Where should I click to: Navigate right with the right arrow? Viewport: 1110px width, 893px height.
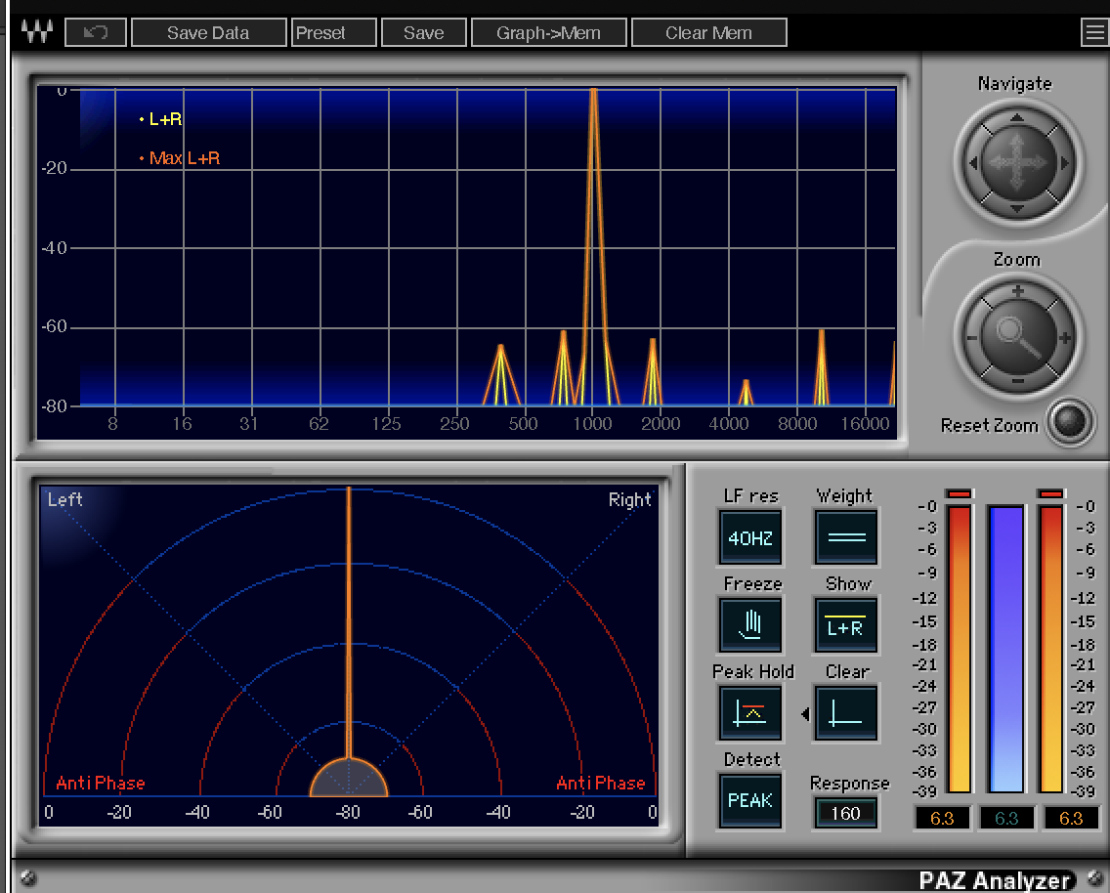(x=1064, y=163)
